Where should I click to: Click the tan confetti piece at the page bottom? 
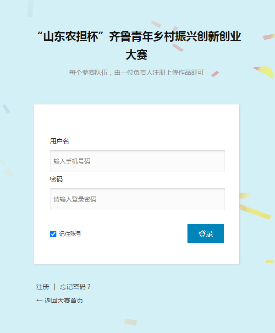tap(131, 322)
